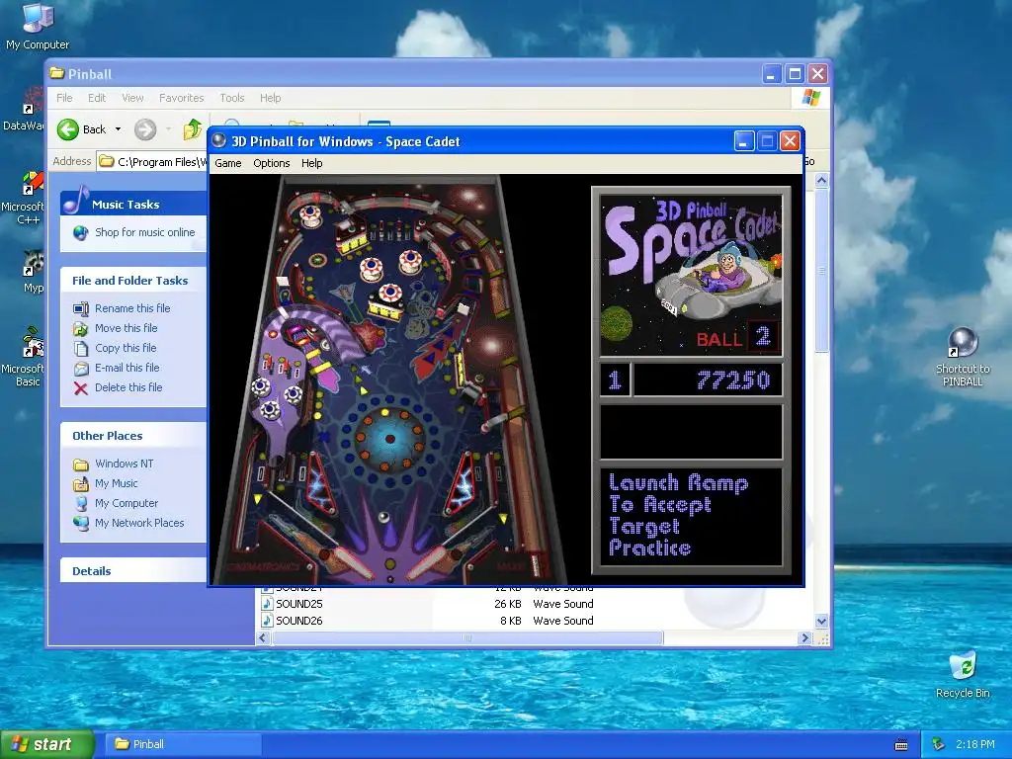Expand the Details panel header

pyautogui.click(x=133, y=571)
